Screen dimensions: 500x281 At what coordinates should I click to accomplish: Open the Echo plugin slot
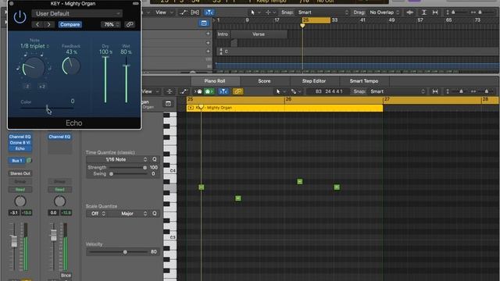click(x=20, y=148)
